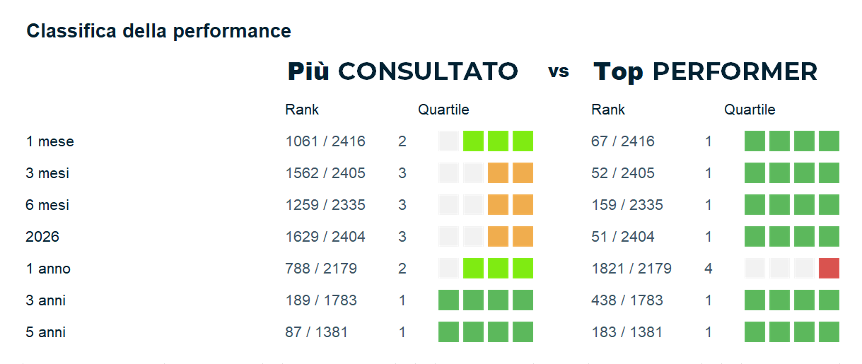
Task: Click the Quartile header under Top PERFORMER
Action: pos(750,110)
